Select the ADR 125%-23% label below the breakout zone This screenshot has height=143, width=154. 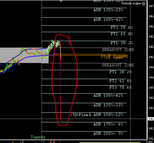pos(108,105)
